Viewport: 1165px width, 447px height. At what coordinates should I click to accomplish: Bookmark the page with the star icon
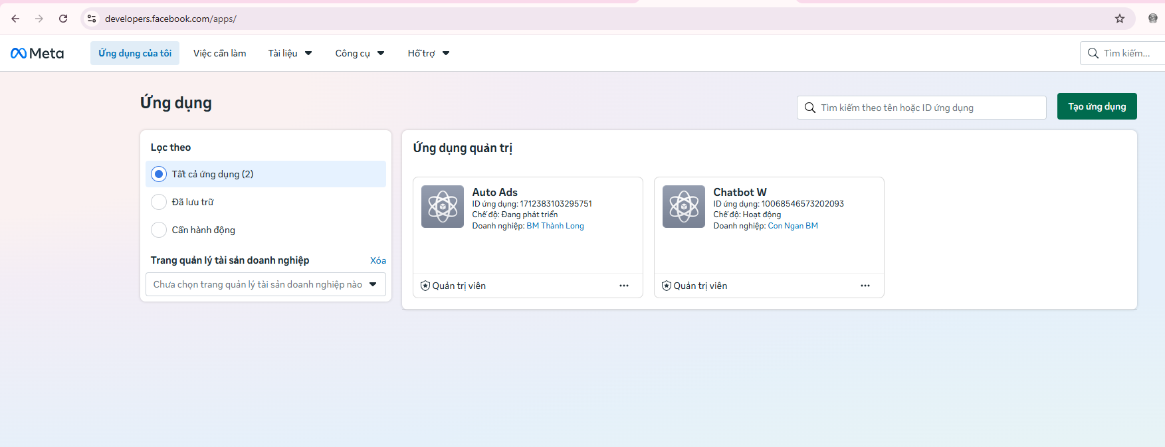point(1120,19)
